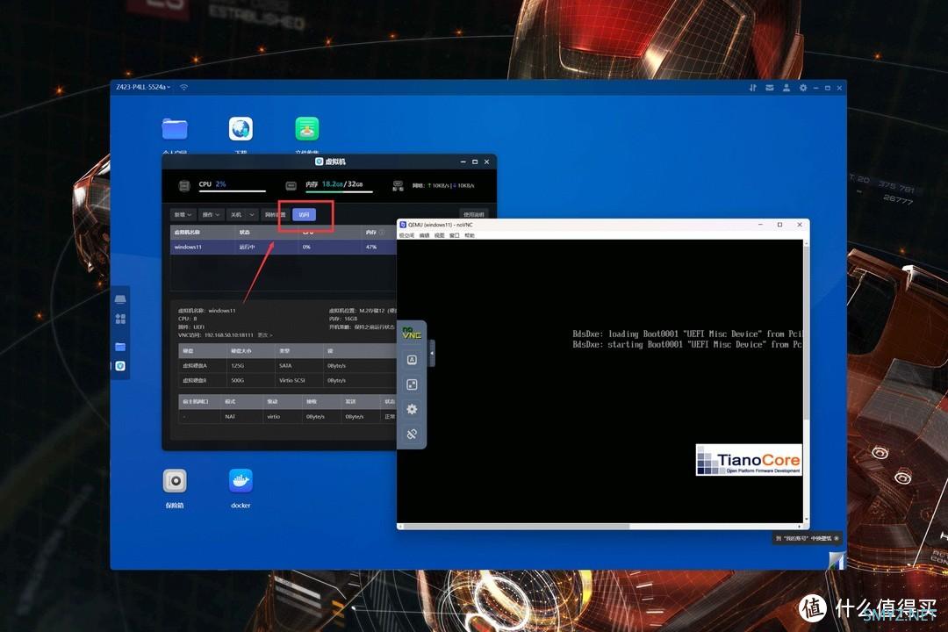Click the Wi-Fi icon in top bar
The height and width of the screenshot is (632, 948).
183,87
